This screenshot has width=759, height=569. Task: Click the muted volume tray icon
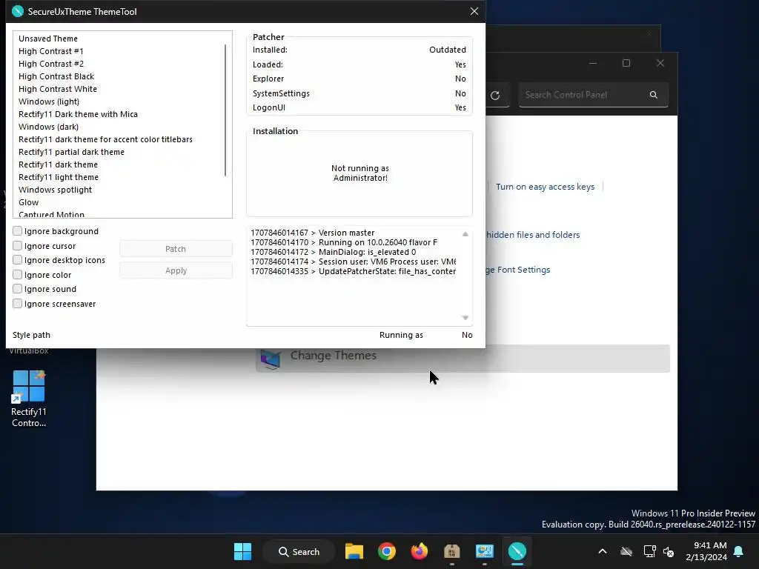click(669, 551)
